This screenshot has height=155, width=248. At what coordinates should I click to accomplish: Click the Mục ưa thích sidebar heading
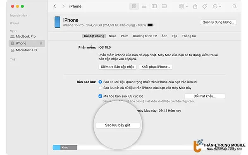click(19, 16)
